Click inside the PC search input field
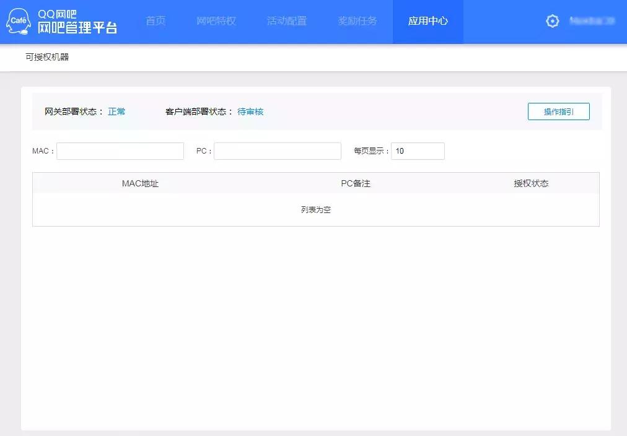 click(277, 150)
